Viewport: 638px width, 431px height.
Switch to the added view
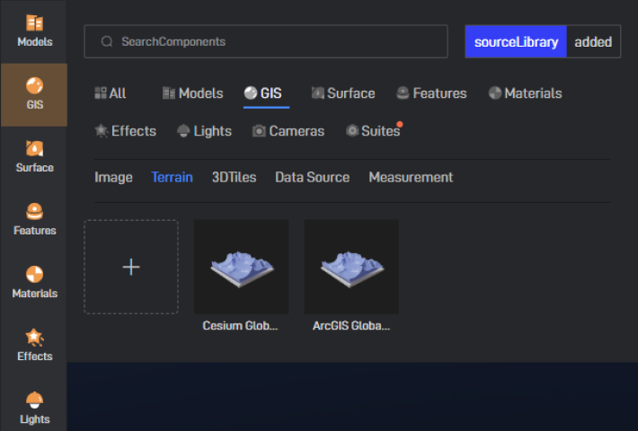click(593, 41)
